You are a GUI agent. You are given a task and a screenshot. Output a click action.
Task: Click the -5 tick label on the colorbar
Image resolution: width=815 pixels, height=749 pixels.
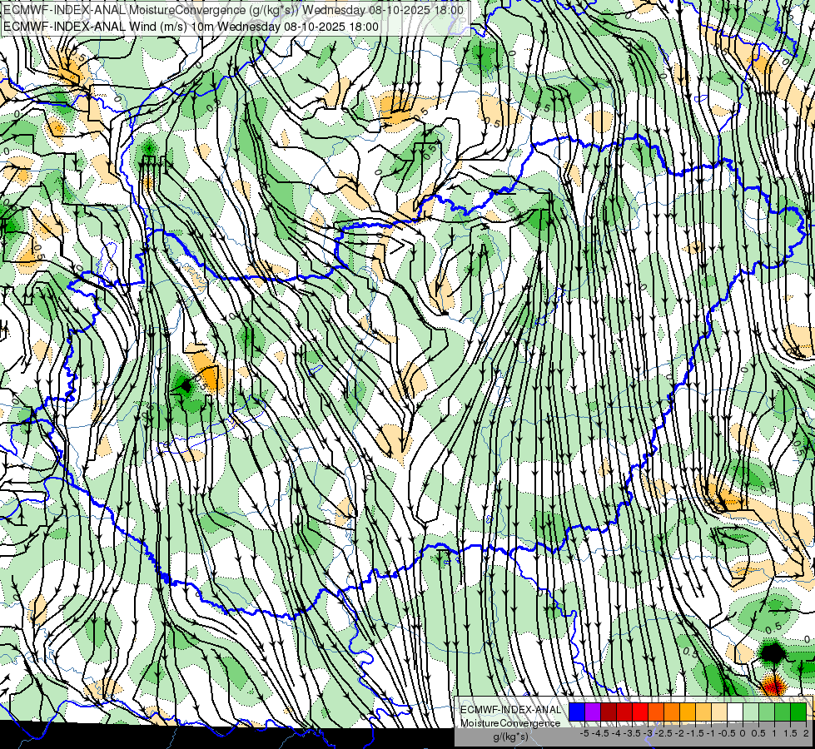584,733
